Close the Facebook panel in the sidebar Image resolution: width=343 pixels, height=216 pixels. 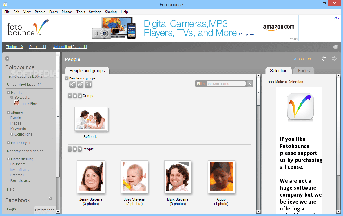pos(50,199)
